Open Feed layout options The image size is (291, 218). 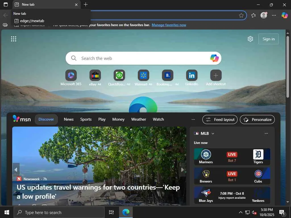pos(220,120)
